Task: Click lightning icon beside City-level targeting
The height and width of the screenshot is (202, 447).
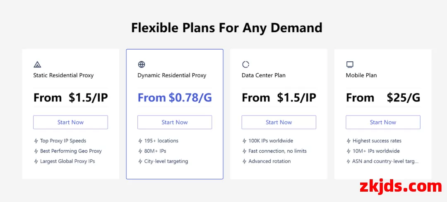Action: click(140, 161)
